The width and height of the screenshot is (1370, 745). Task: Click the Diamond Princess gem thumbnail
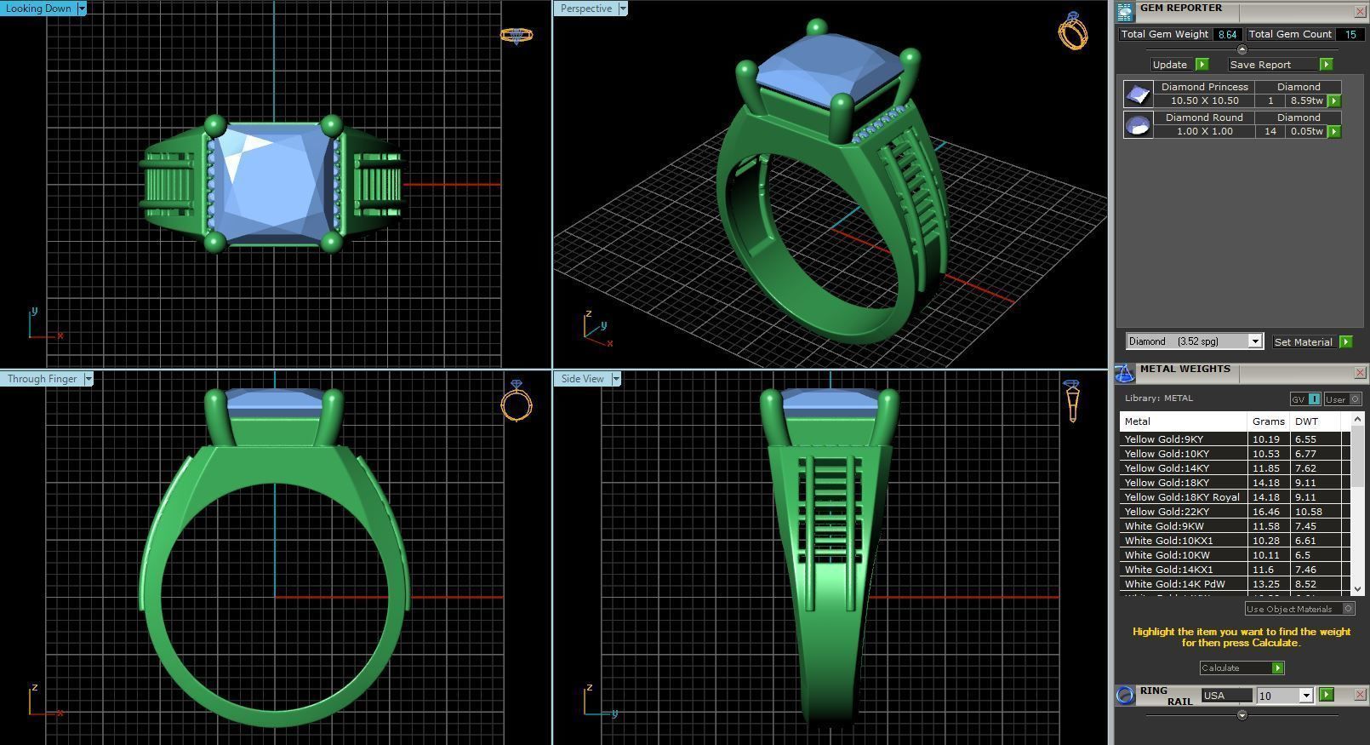[x=1138, y=94]
